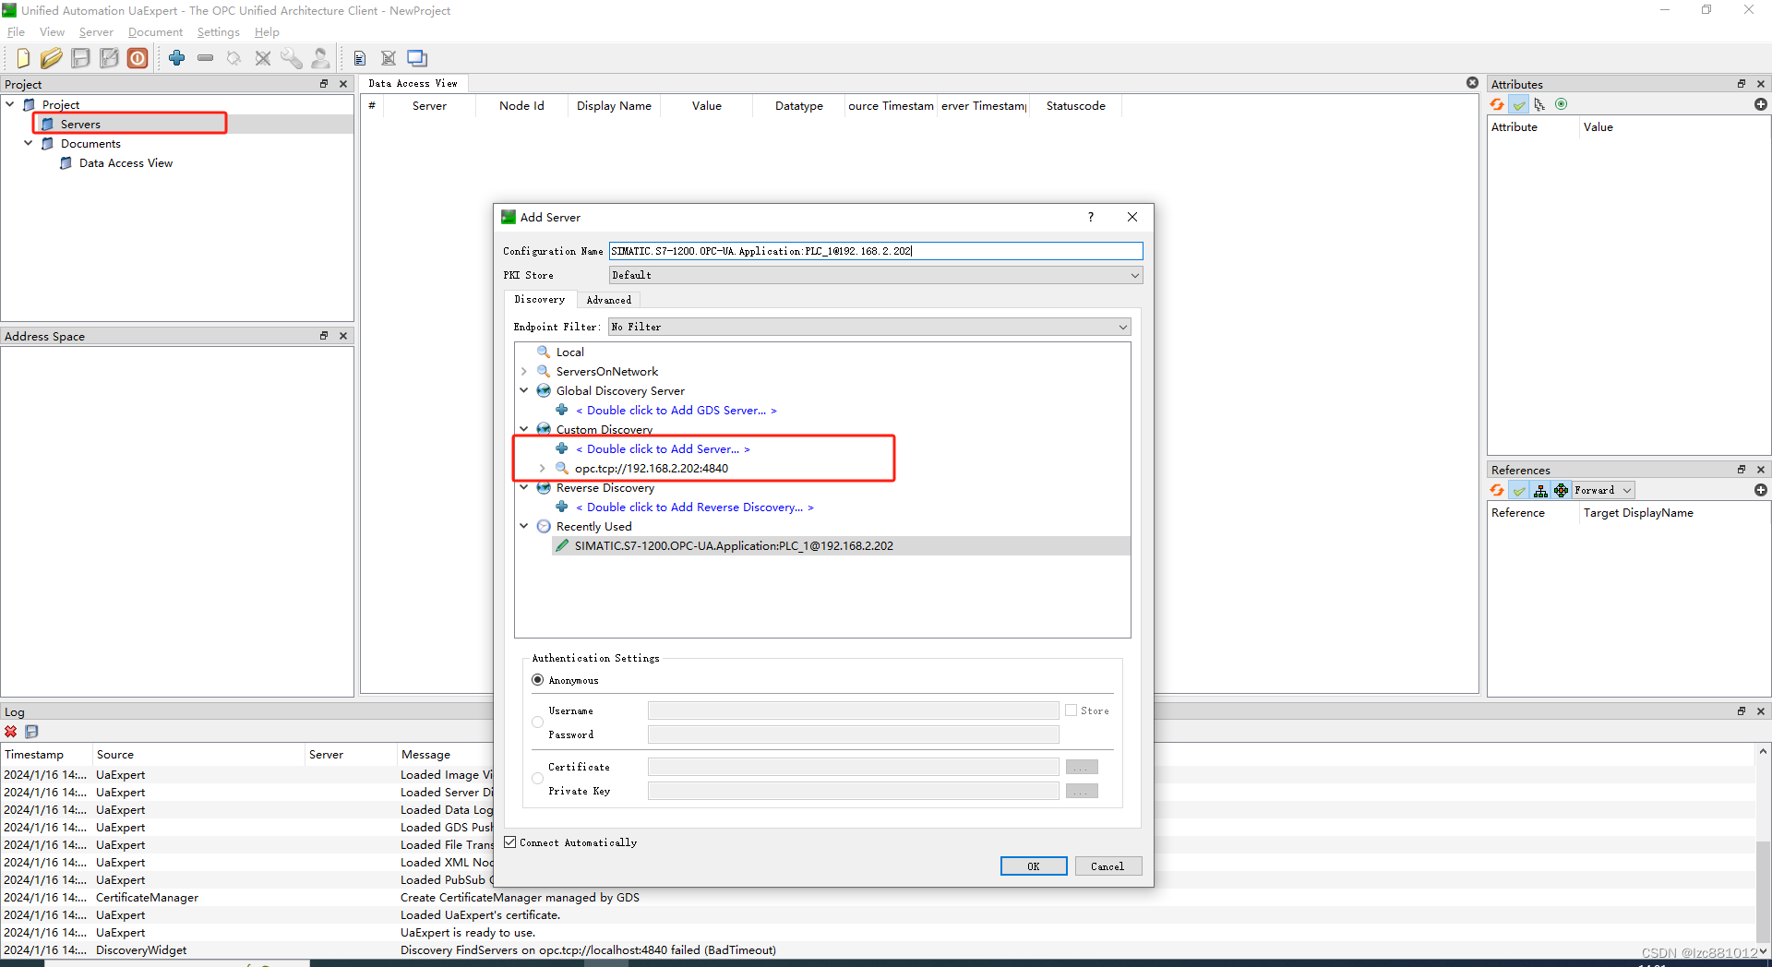Collapse the Recently Used node
Image resolution: width=1772 pixels, height=967 pixels.
[x=524, y=526]
